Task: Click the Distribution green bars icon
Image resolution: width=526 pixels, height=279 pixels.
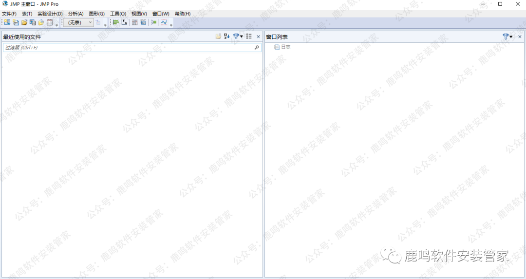Action: pos(116,22)
